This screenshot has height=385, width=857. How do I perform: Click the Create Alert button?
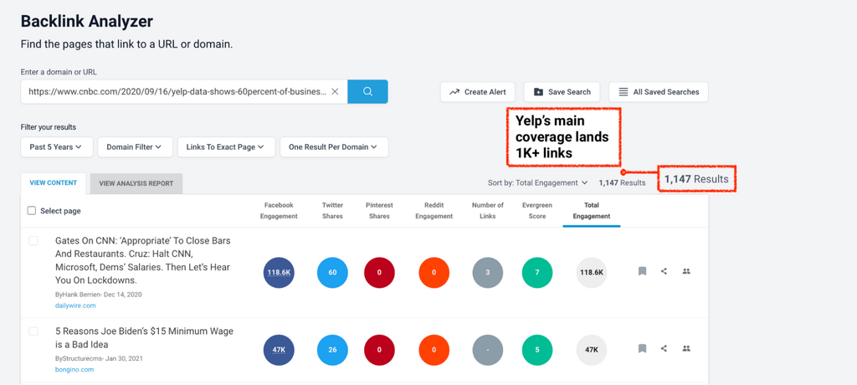point(478,92)
